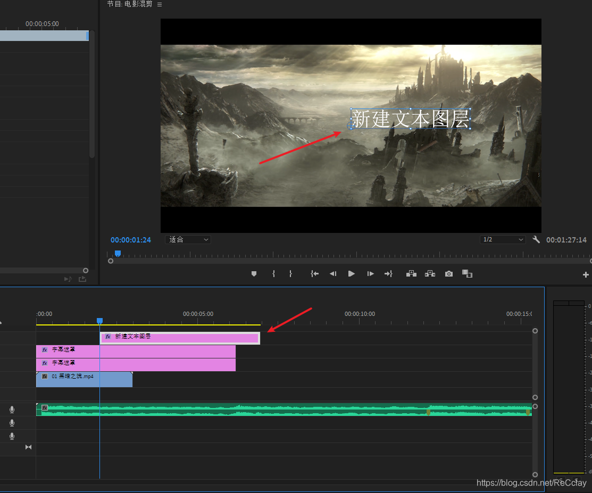
Task: Step back one frame
Action: coord(333,274)
